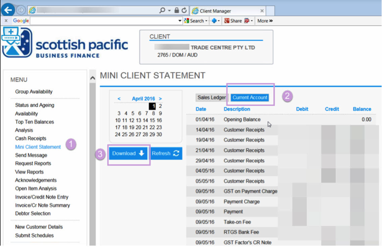Open the Google search box dropdown arrow

click(180, 21)
